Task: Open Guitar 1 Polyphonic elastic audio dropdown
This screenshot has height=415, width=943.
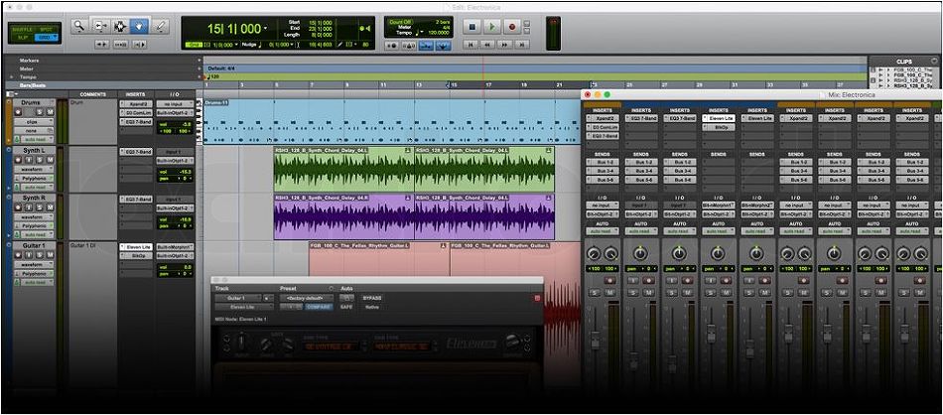Action: point(35,273)
